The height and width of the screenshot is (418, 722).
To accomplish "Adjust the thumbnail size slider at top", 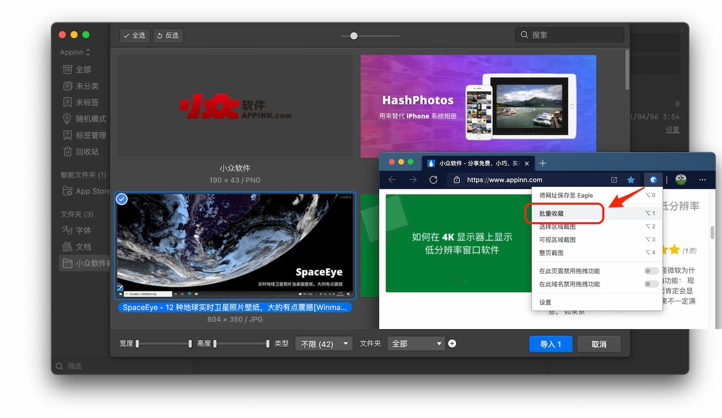I will click(354, 36).
